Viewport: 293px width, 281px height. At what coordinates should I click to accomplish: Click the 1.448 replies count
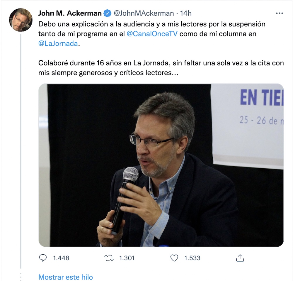[x=61, y=258]
